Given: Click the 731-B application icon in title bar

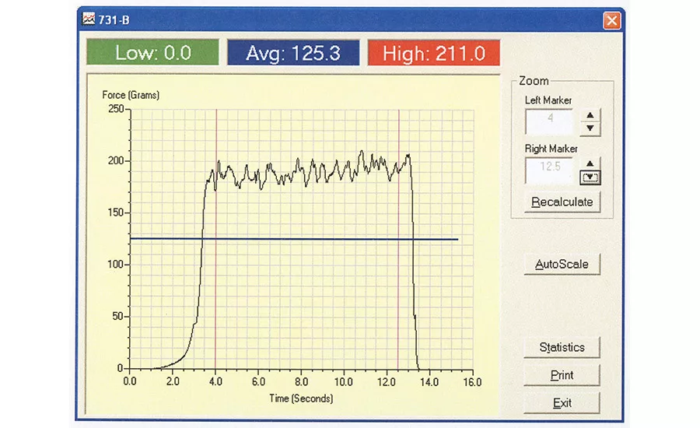Looking at the screenshot, I should tap(87, 19).
